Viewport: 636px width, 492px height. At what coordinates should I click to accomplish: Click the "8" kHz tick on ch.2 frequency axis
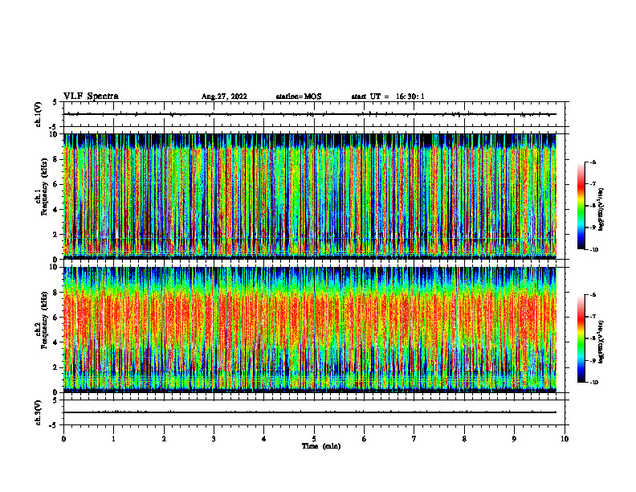tap(56, 293)
